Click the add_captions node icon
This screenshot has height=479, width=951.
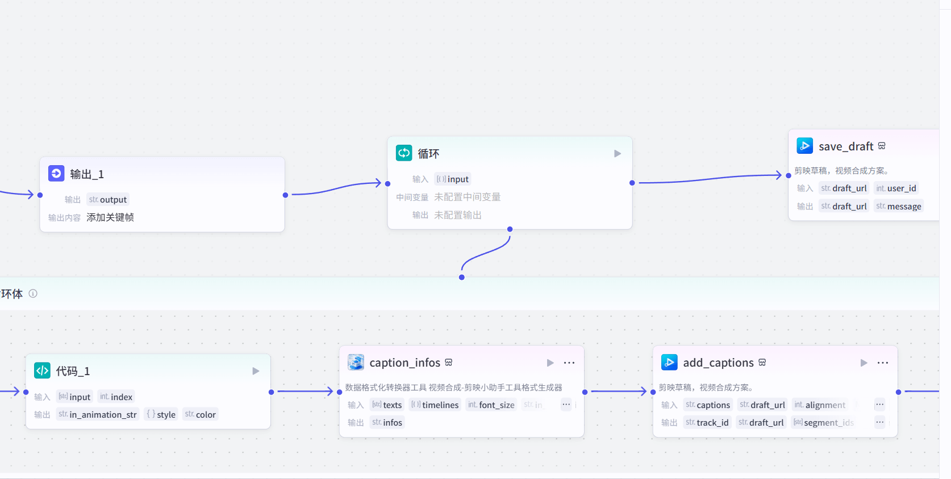pyautogui.click(x=669, y=362)
